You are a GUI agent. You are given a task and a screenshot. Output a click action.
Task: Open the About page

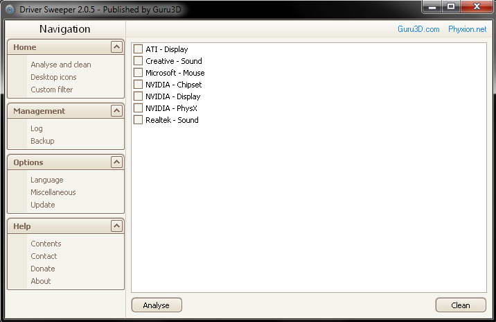pyautogui.click(x=40, y=281)
